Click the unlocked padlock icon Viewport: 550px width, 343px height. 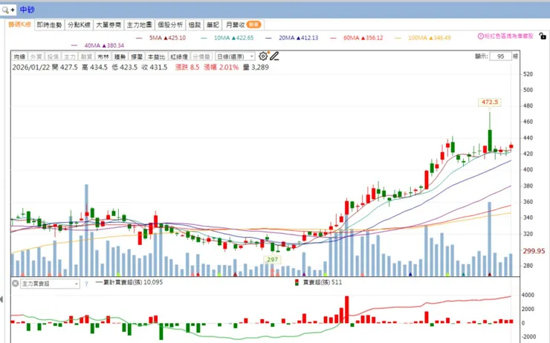[x=543, y=36]
